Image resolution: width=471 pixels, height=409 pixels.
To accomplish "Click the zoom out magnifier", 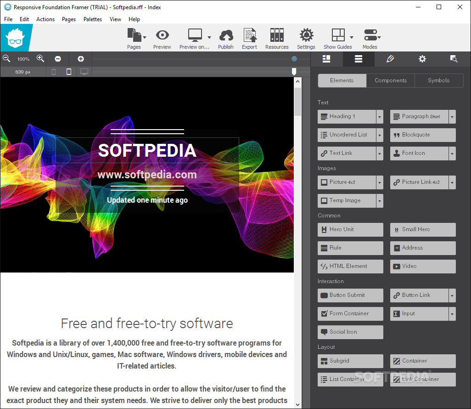I will click(x=6, y=59).
